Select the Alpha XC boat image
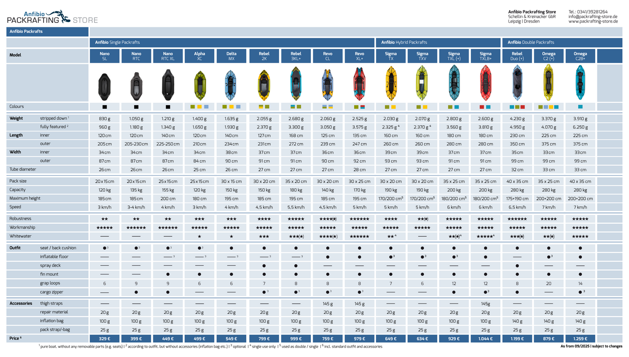The width and height of the screenshot is (629, 357). click(x=199, y=85)
